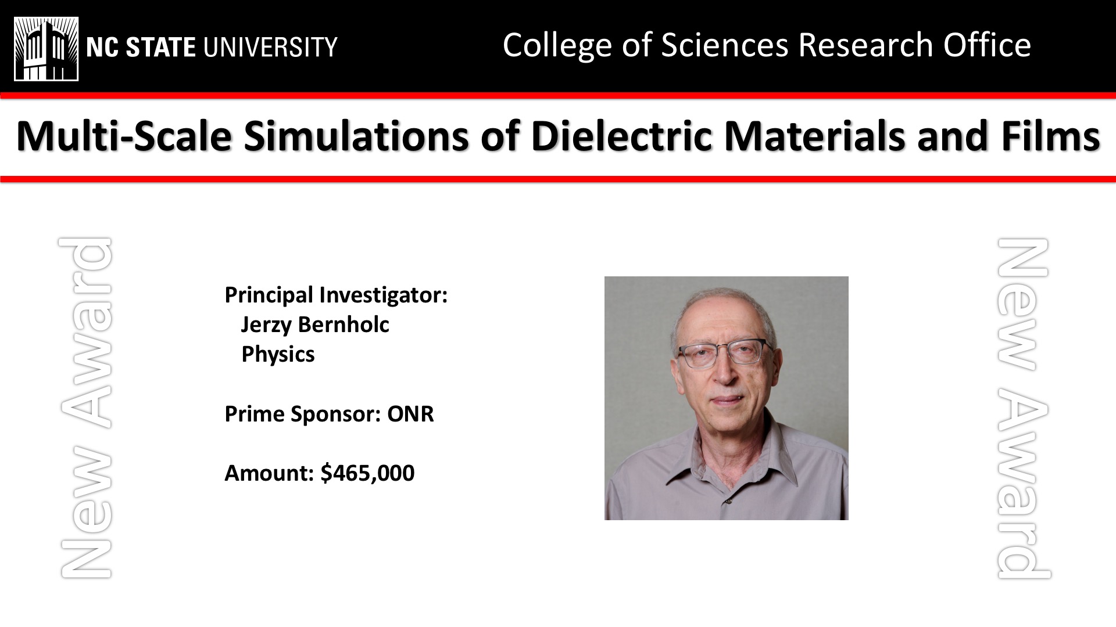Select the NC STATE UNIVERSITY wordmark
Viewport: 1116px width, 627px height.
tap(212, 47)
